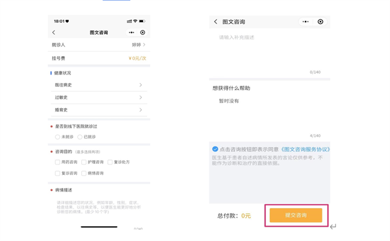Check the 护理咨询 checkbox
The width and height of the screenshot is (390, 241).
coord(84,162)
